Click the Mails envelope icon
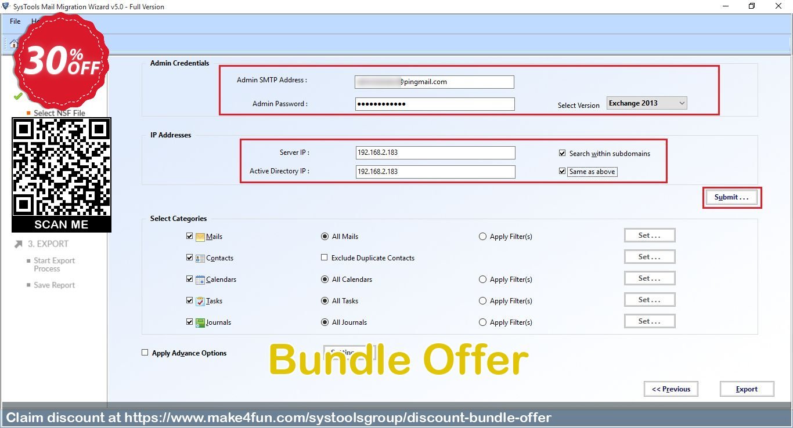This screenshot has height=428, width=793. pyautogui.click(x=200, y=237)
